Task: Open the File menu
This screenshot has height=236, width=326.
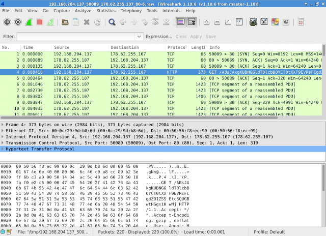Action: click(6, 11)
